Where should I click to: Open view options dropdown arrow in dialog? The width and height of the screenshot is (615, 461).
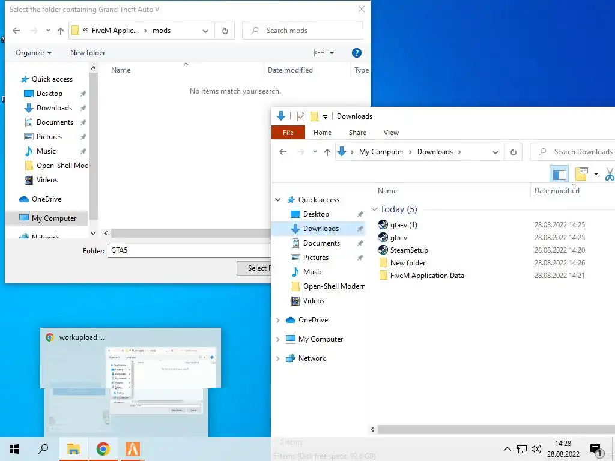coord(332,53)
